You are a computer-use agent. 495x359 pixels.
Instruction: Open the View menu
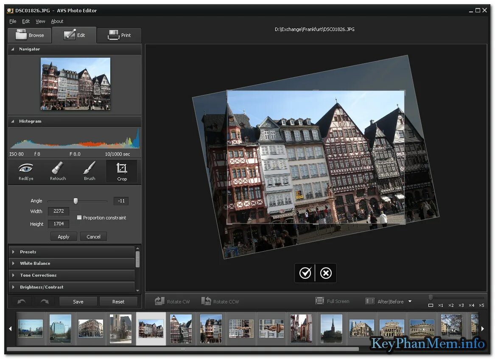(x=40, y=21)
